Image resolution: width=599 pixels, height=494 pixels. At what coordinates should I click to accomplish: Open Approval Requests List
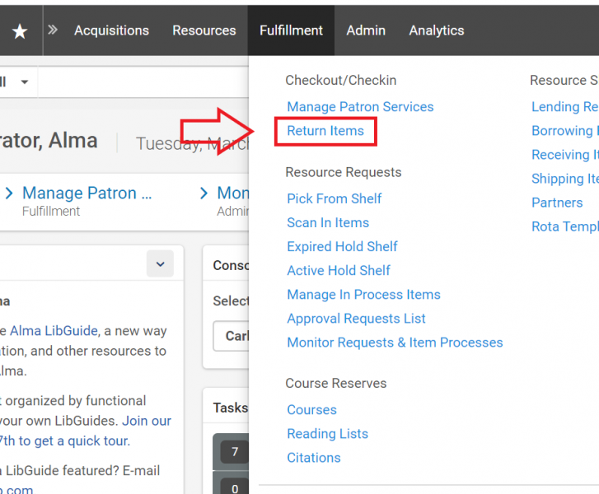(356, 319)
